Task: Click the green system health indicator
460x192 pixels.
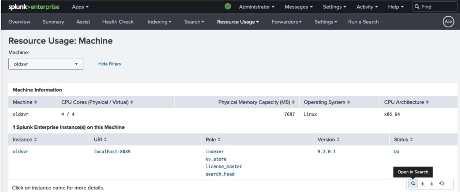Action: click(228, 6)
